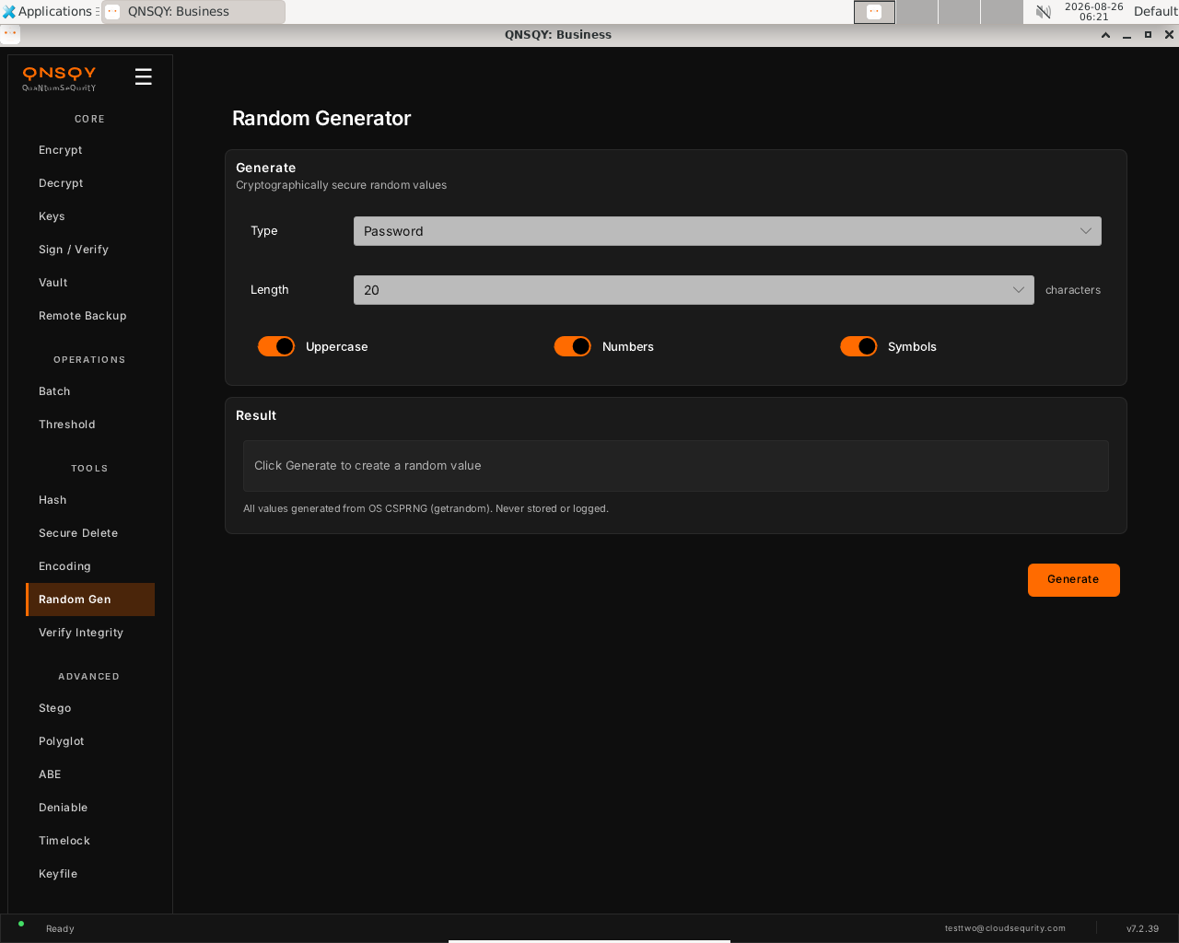Screen dimensions: 1179x943
Task: Click the account email testtwo@cloudsequrity.com
Action: pos(1005,928)
